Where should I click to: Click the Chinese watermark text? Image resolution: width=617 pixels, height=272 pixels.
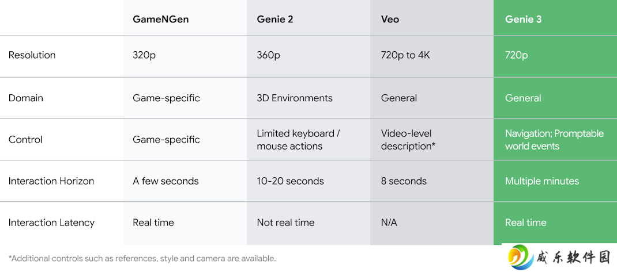click(573, 258)
